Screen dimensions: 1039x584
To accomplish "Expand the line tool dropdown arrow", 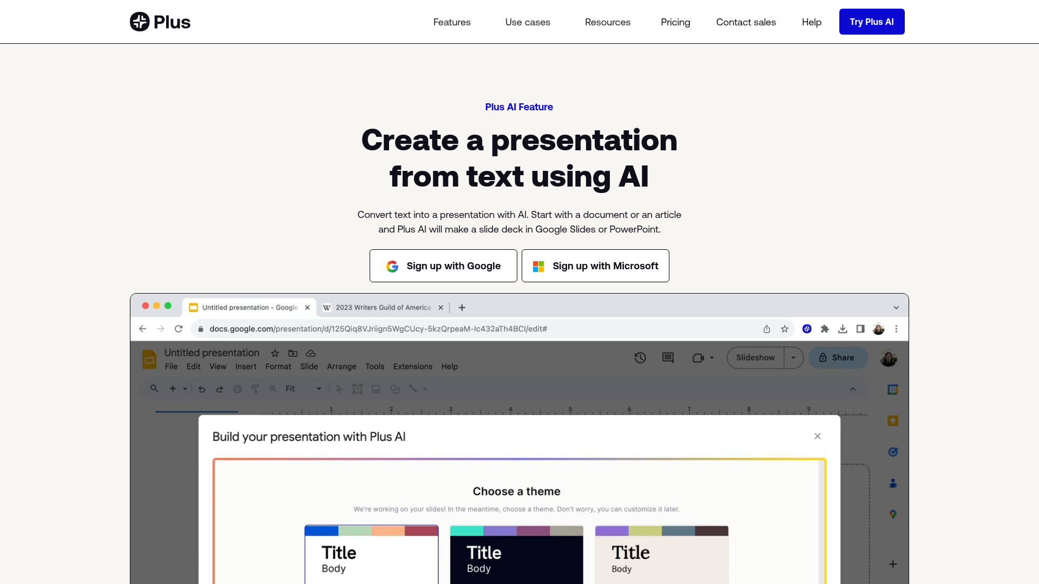I will [x=425, y=389].
